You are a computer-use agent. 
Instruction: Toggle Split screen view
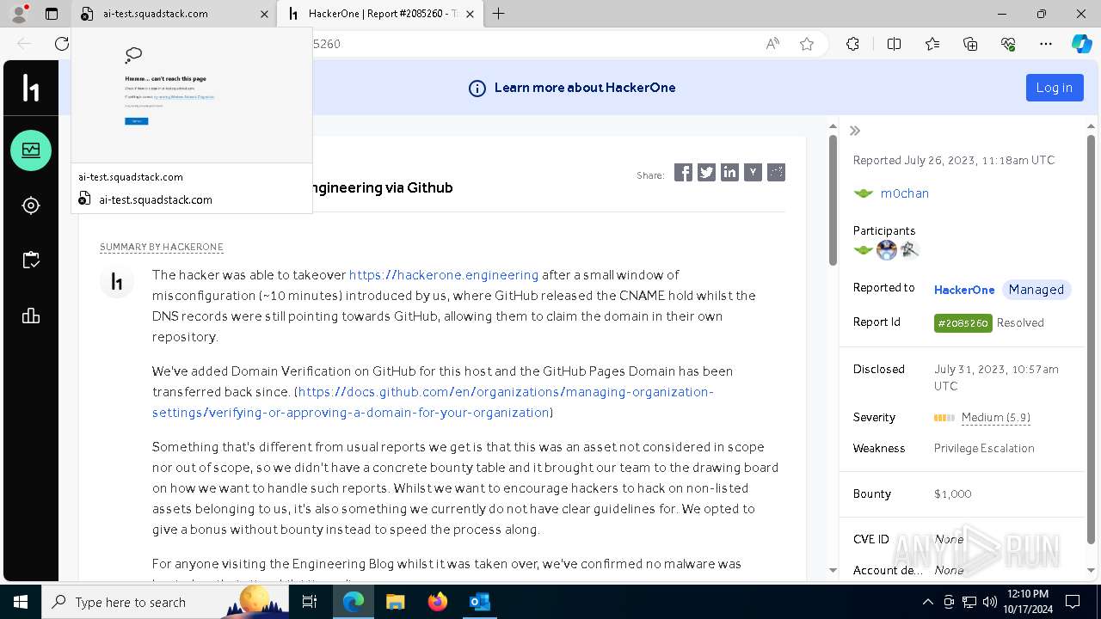tap(894, 44)
